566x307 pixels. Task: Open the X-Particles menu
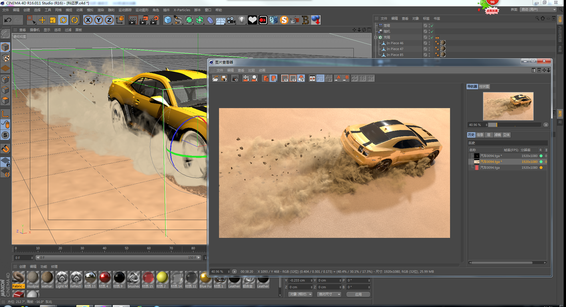[x=181, y=10]
